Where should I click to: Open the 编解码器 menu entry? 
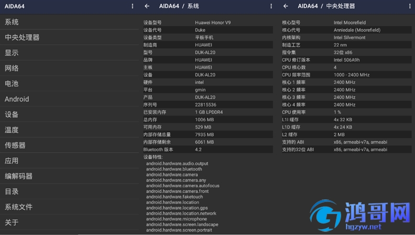coord(69,176)
